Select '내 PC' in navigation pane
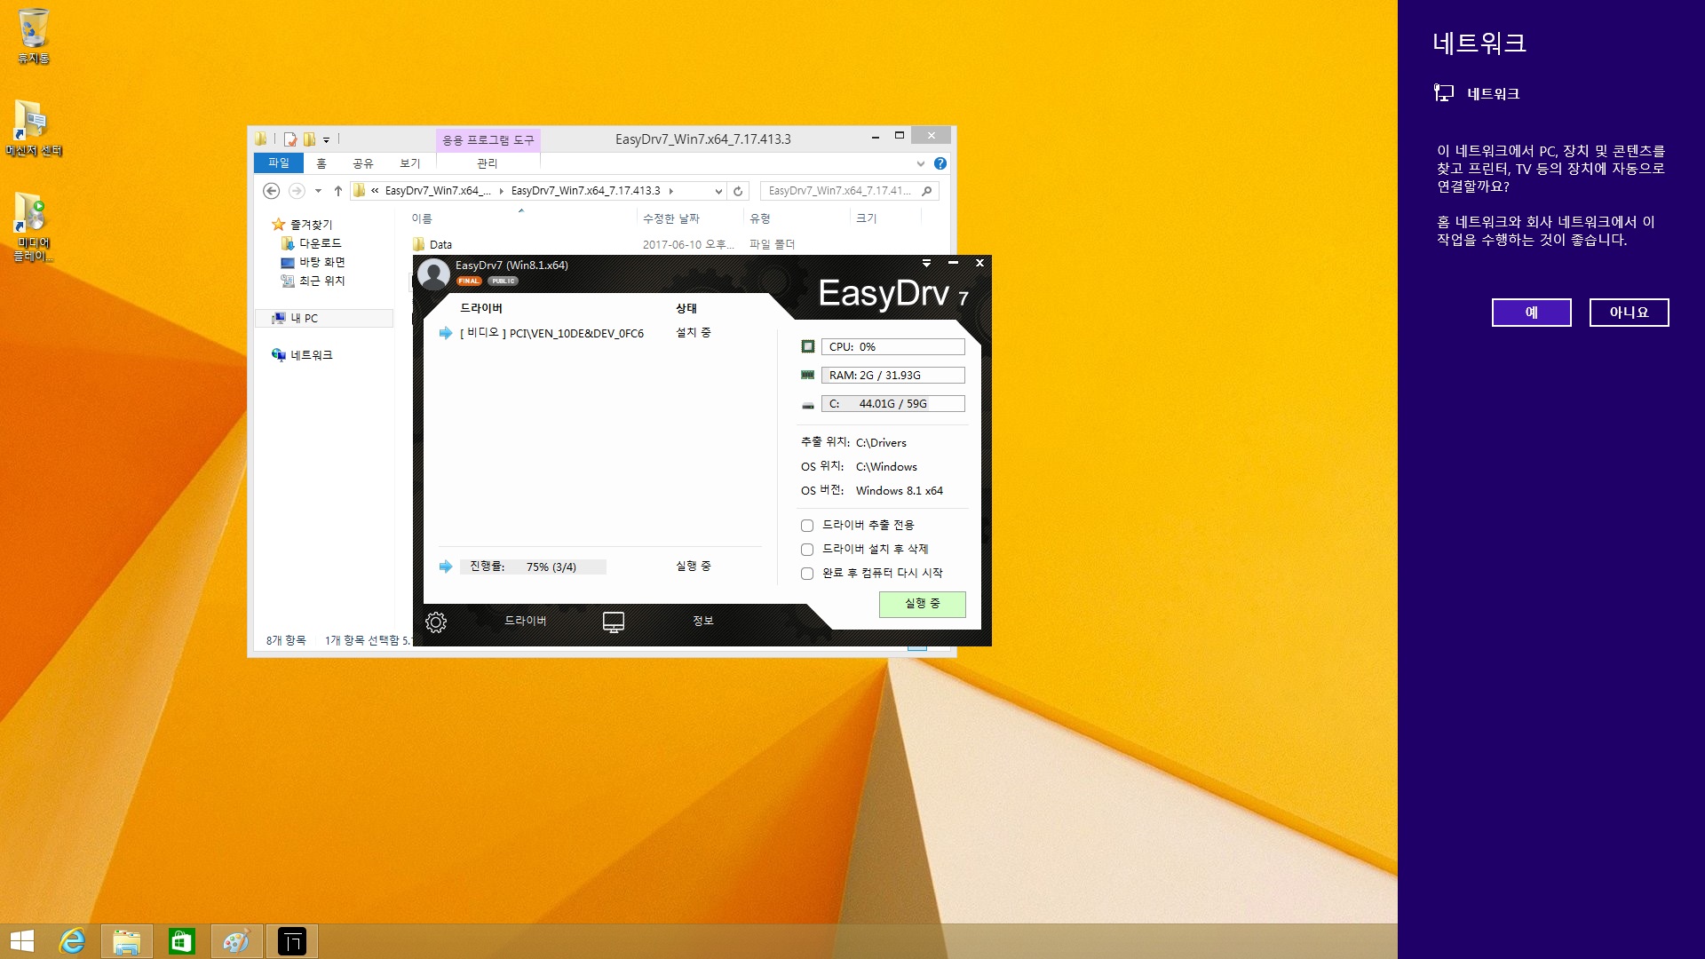Viewport: 1705px width, 959px height. coord(325,318)
